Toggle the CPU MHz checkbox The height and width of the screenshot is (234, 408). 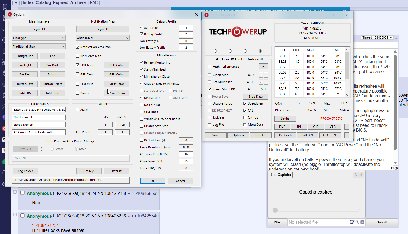point(78,84)
